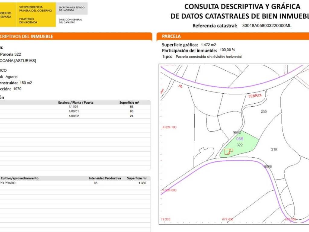Screen dimensions: 309x232
Task: Click the PARCELA section header
Action: coord(171,36)
